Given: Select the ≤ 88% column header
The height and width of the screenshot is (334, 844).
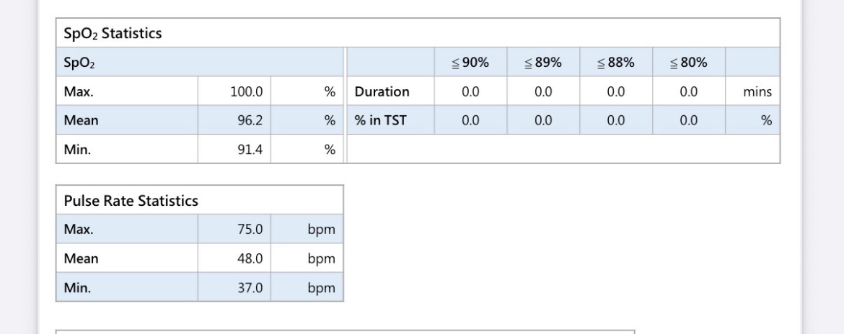Looking at the screenshot, I should click(616, 63).
